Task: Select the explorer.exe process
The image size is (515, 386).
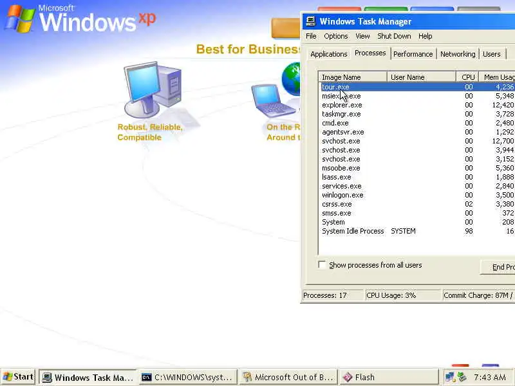Action: pos(418,105)
